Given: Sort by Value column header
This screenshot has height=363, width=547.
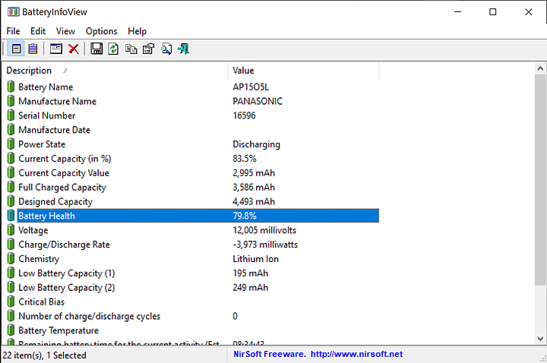Looking at the screenshot, I should (303, 71).
